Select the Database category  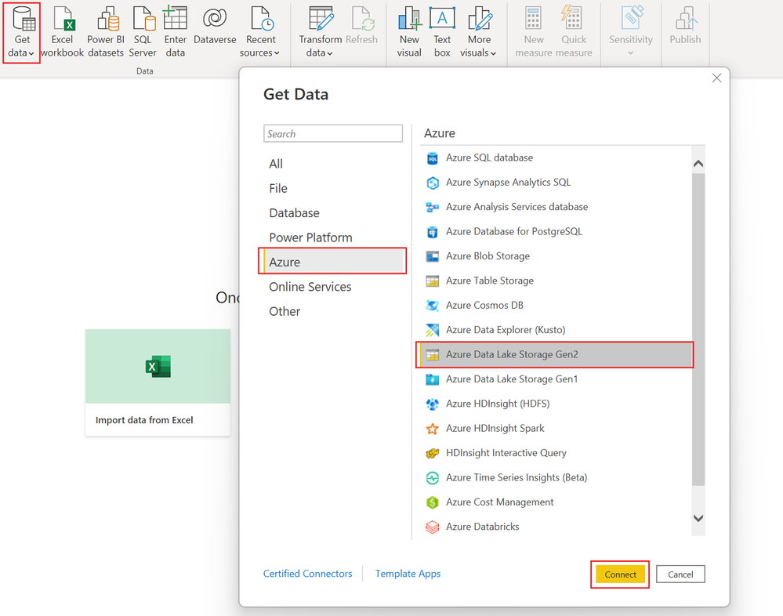(294, 212)
